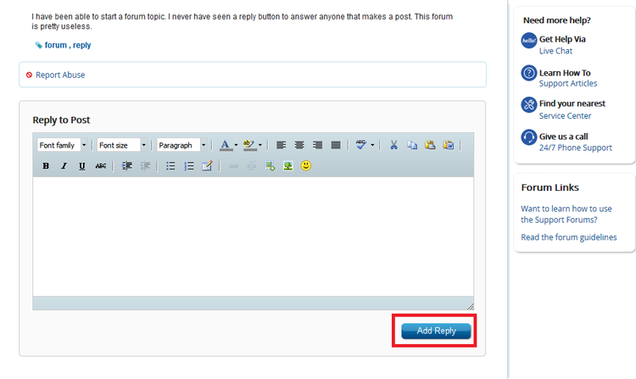Click the copy icon in toolbar
Image resolution: width=636 pixels, height=379 pixels.
(x=412, y=145)
